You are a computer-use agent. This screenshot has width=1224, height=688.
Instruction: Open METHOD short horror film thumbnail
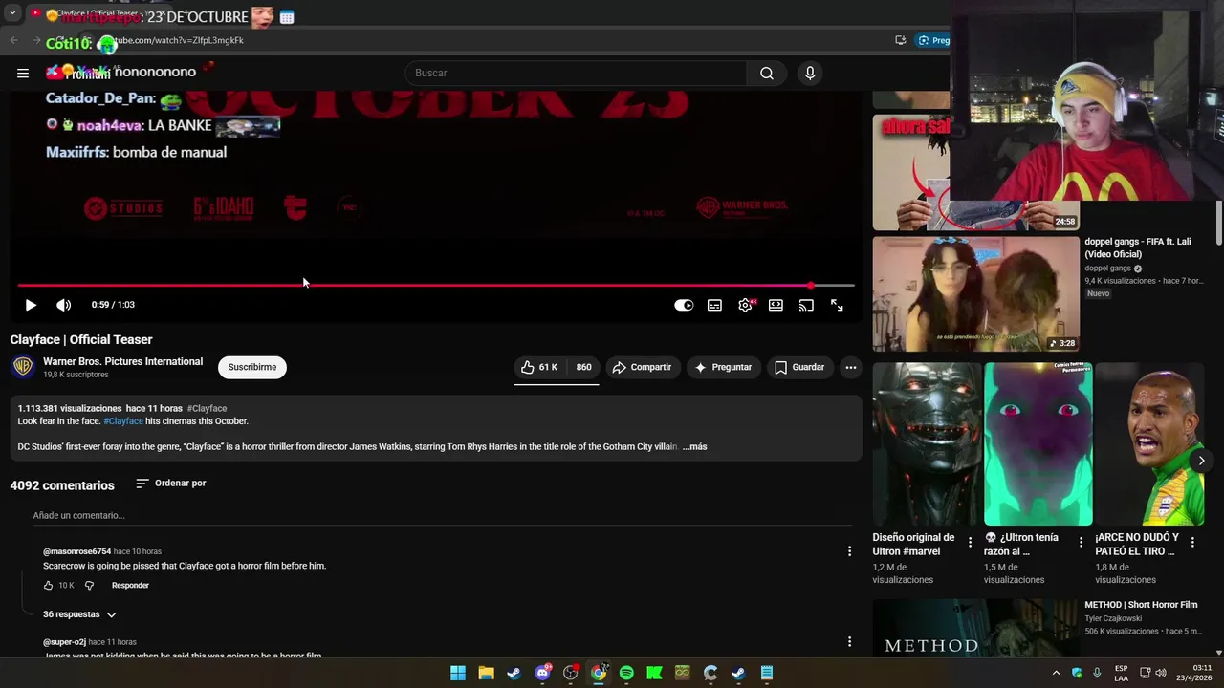pos(975,628)
